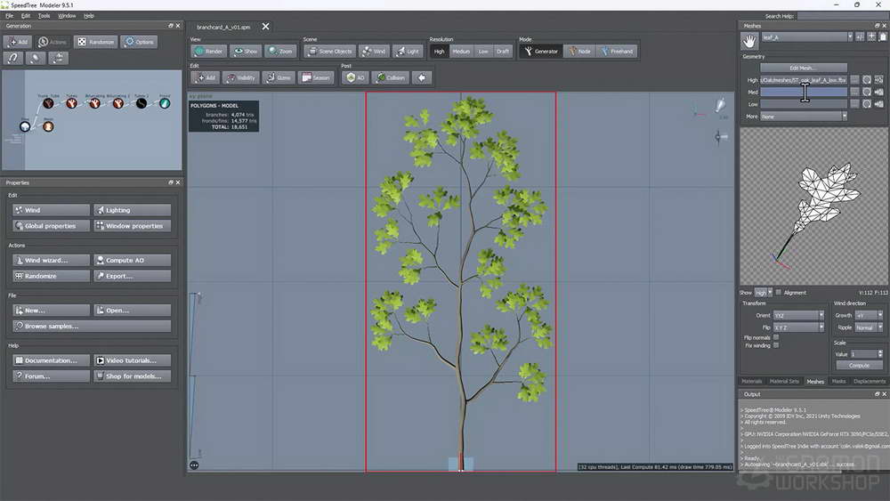Open Scene Objects
Screen dimensions: 890x501
(x=330, y=51)
